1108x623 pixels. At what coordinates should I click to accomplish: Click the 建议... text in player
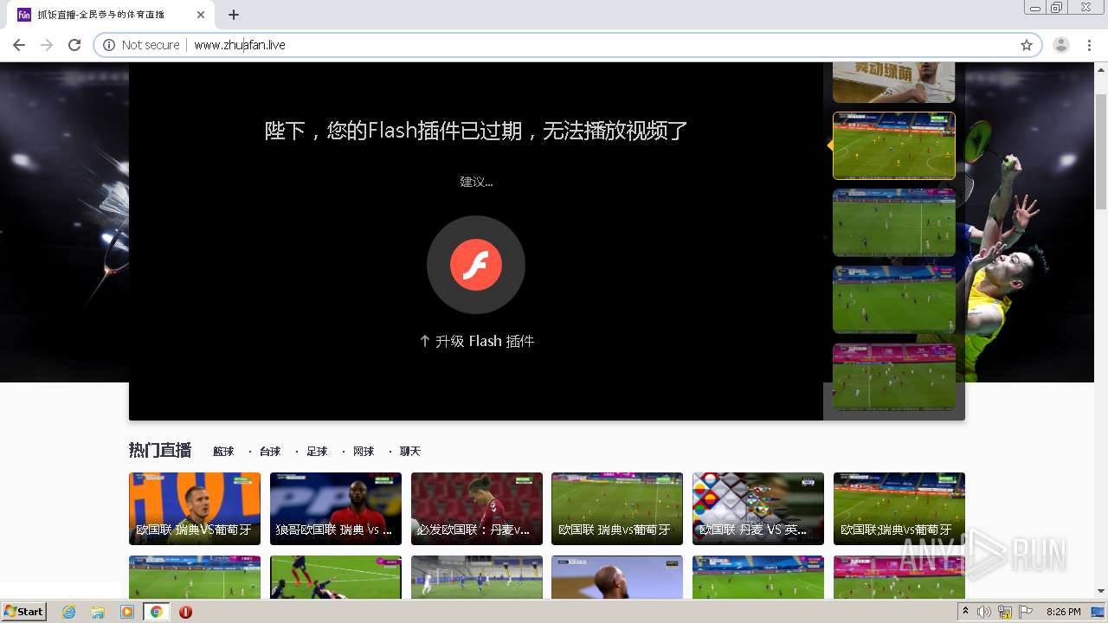tap(476, 182)
